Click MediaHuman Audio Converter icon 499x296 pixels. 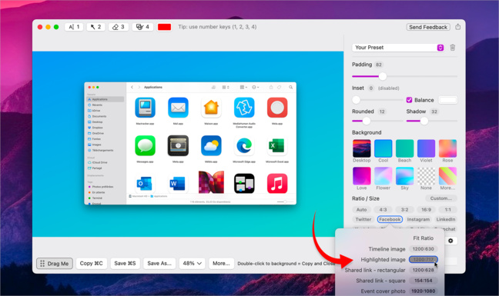point(244,108)
